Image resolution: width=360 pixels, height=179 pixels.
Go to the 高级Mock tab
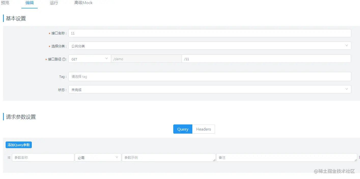click(x=83, y=3)
